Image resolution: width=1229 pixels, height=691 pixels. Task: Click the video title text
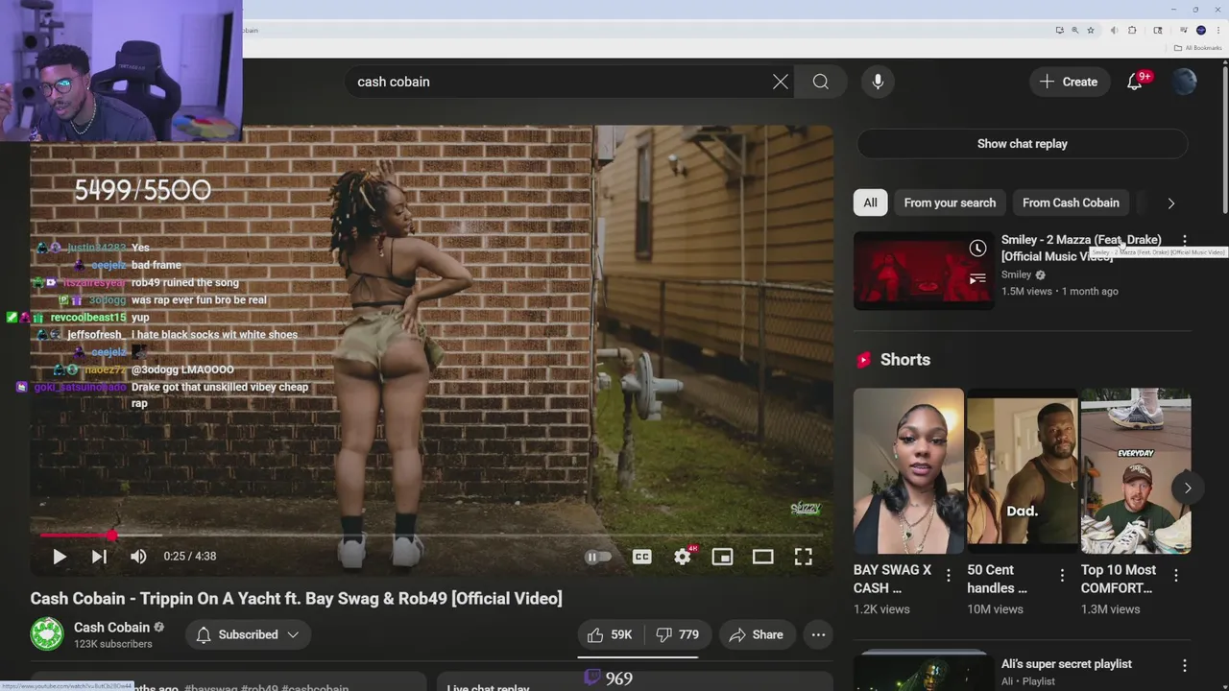(x=296, y=598)
